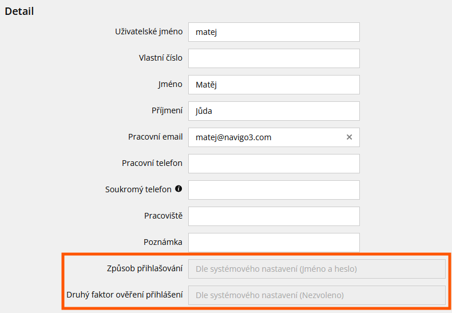Image resolution: width=452 pixels, height=313 pixels.
Task: Focus the empty Pracovní telefon input
Action: tap(273, 164)
